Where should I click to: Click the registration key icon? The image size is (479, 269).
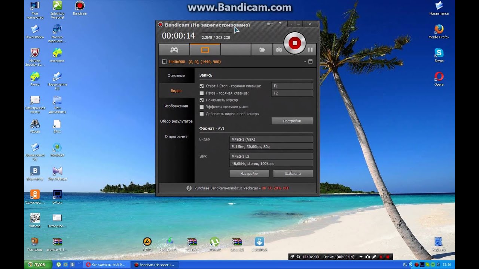[270, 24]
